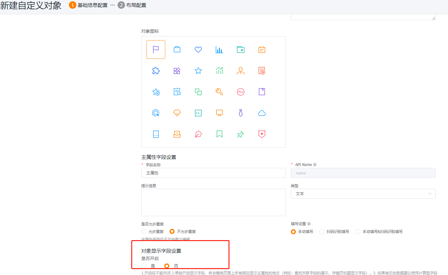This screenshot has width=448, height=275.
Task: Click the 新建自定义对象 page title
Action: [31, 5]
